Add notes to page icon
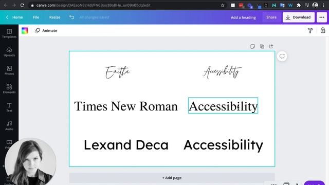 coord(252,46)
